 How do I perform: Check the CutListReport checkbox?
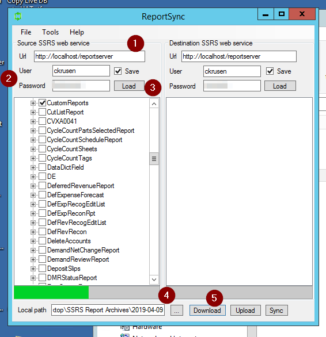point(42,112)
